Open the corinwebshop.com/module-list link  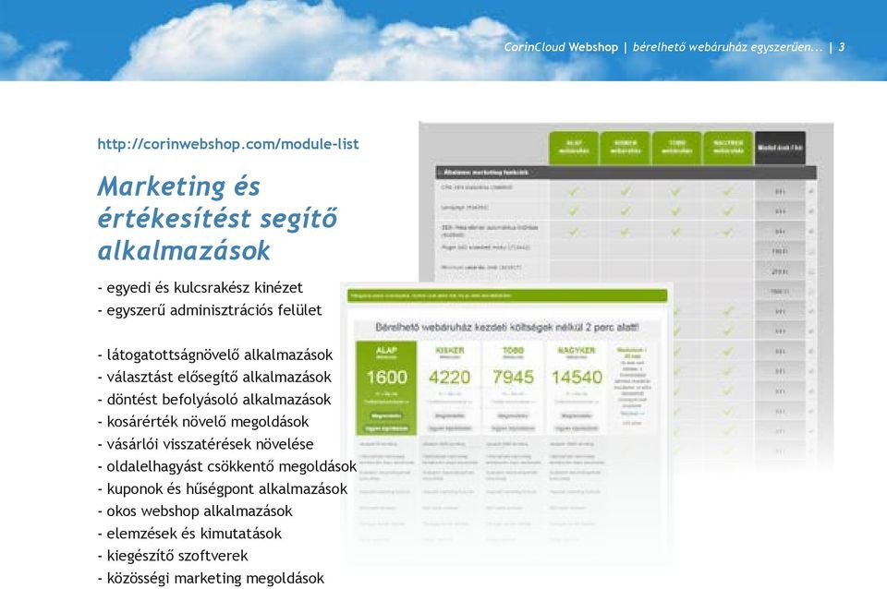coord(228,144)
